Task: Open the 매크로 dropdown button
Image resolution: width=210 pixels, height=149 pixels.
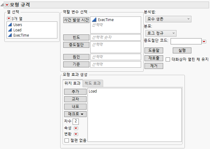Action: pyautogui.click(x=75, y=114)
